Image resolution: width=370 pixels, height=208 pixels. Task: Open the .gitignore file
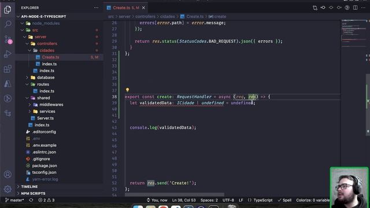click(x=41, y=159)
